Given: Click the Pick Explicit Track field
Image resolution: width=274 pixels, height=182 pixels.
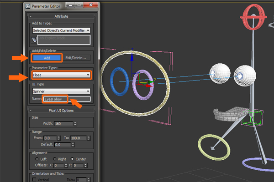Looking at the screenshot, I should click(x=64, y=40).
